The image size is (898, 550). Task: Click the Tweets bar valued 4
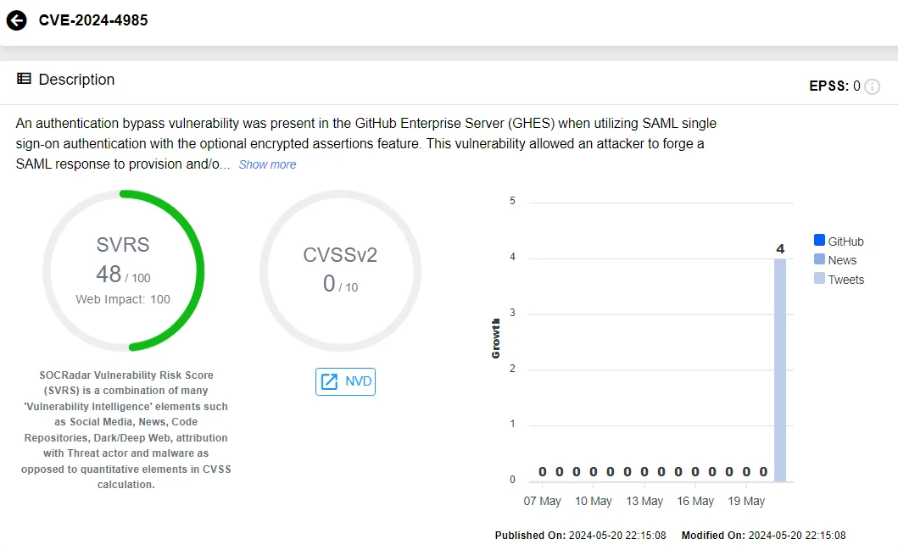(780, 370)
